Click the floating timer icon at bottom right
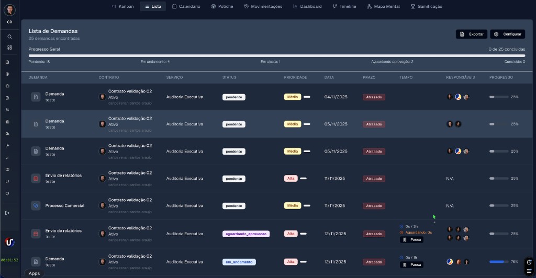Viewport: 536px width, 278px height. pyautogui.click(x=529, y=262)
